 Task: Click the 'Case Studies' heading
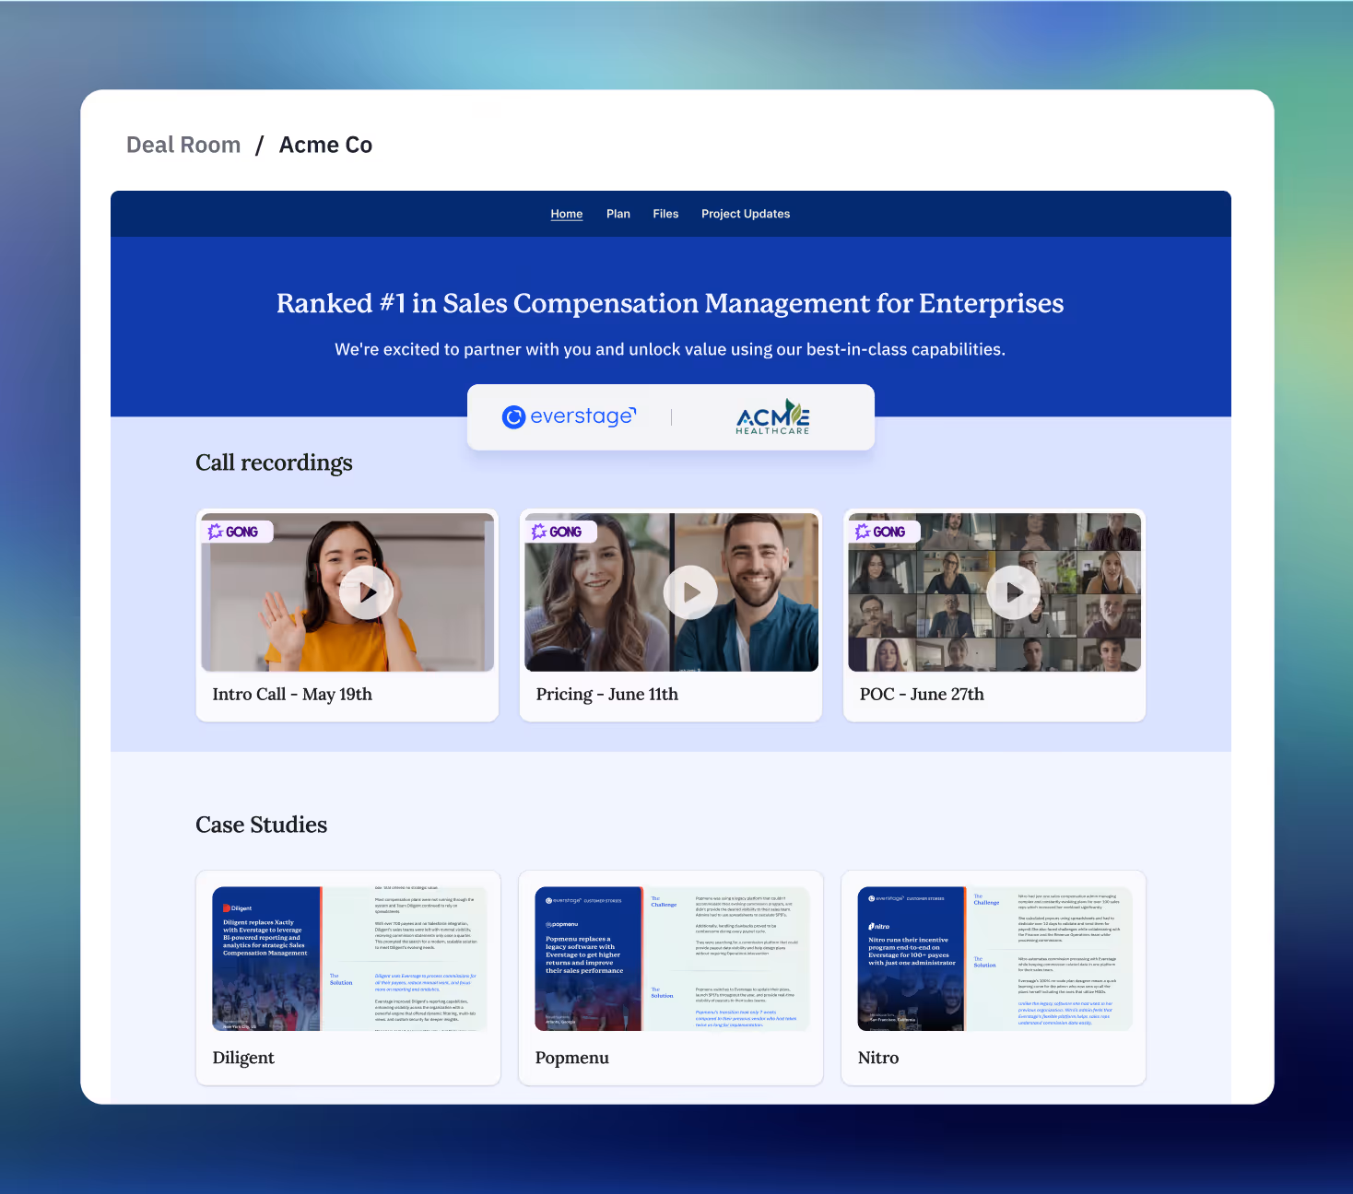click(x=262, y=825)
